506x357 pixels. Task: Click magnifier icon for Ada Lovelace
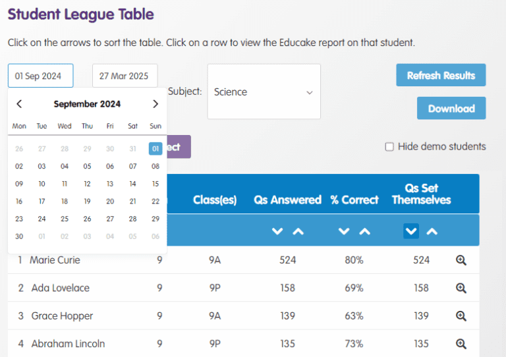point(461,288)
